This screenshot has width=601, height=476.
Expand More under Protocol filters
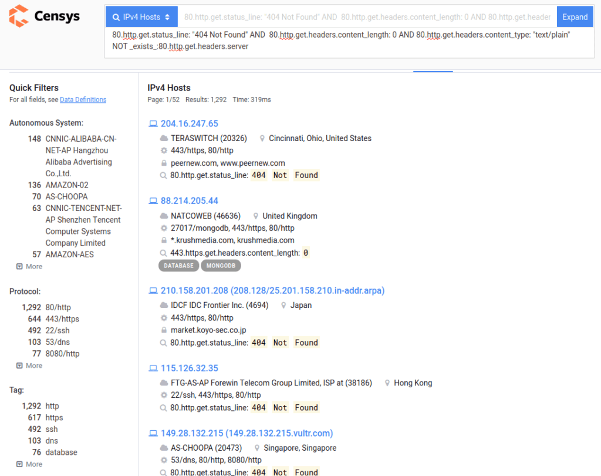click(29, 366)
